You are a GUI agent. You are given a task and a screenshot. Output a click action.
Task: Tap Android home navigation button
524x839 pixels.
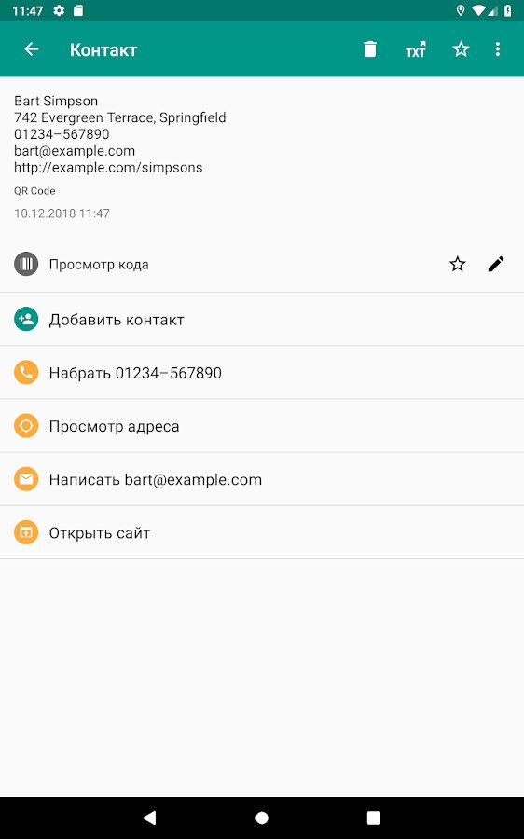tap(262, 818)
